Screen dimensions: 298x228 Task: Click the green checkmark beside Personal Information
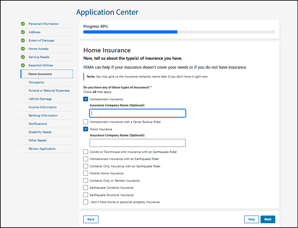coord(23,24)
